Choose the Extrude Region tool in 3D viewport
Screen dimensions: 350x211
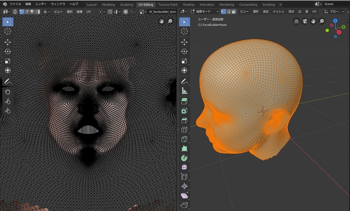pos(184,101)
